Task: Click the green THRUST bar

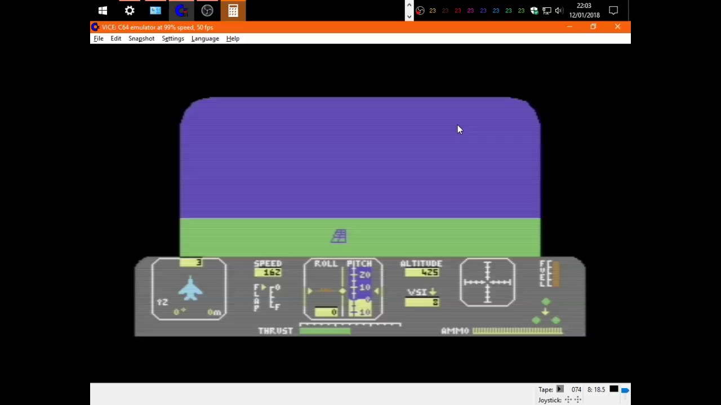Action: click(325, 331)
